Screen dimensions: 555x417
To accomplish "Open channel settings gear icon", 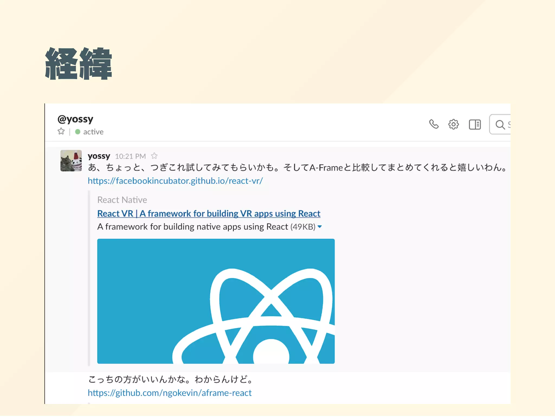I will [453, 124].
